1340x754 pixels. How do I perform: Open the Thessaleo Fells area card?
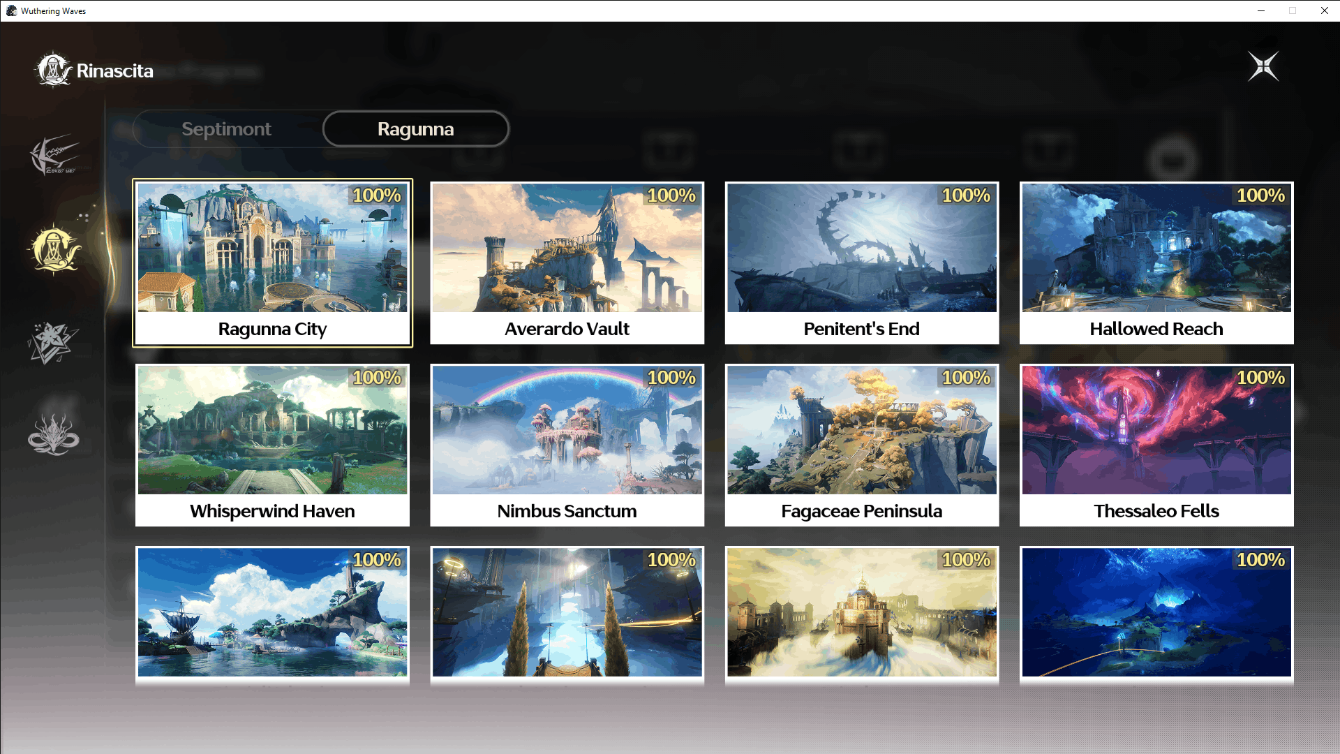1156,445
